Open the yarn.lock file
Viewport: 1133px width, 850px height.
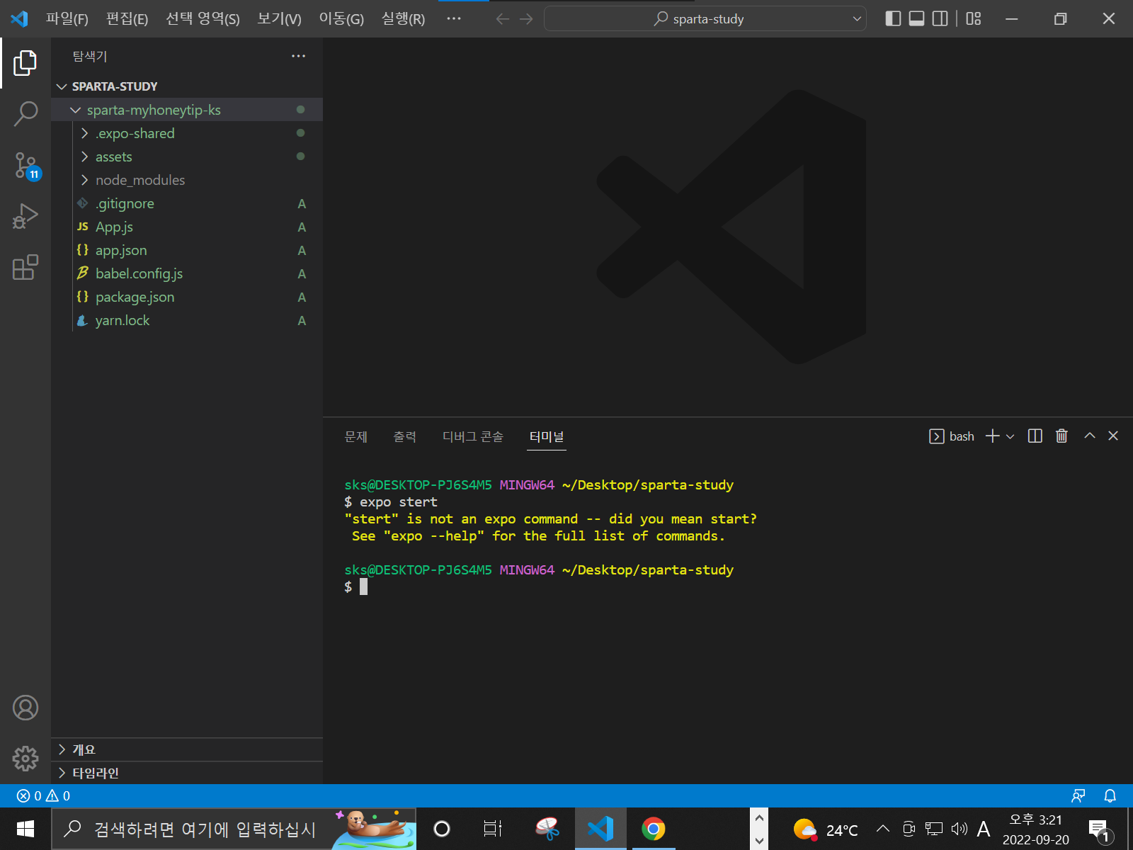click(187, 320)
